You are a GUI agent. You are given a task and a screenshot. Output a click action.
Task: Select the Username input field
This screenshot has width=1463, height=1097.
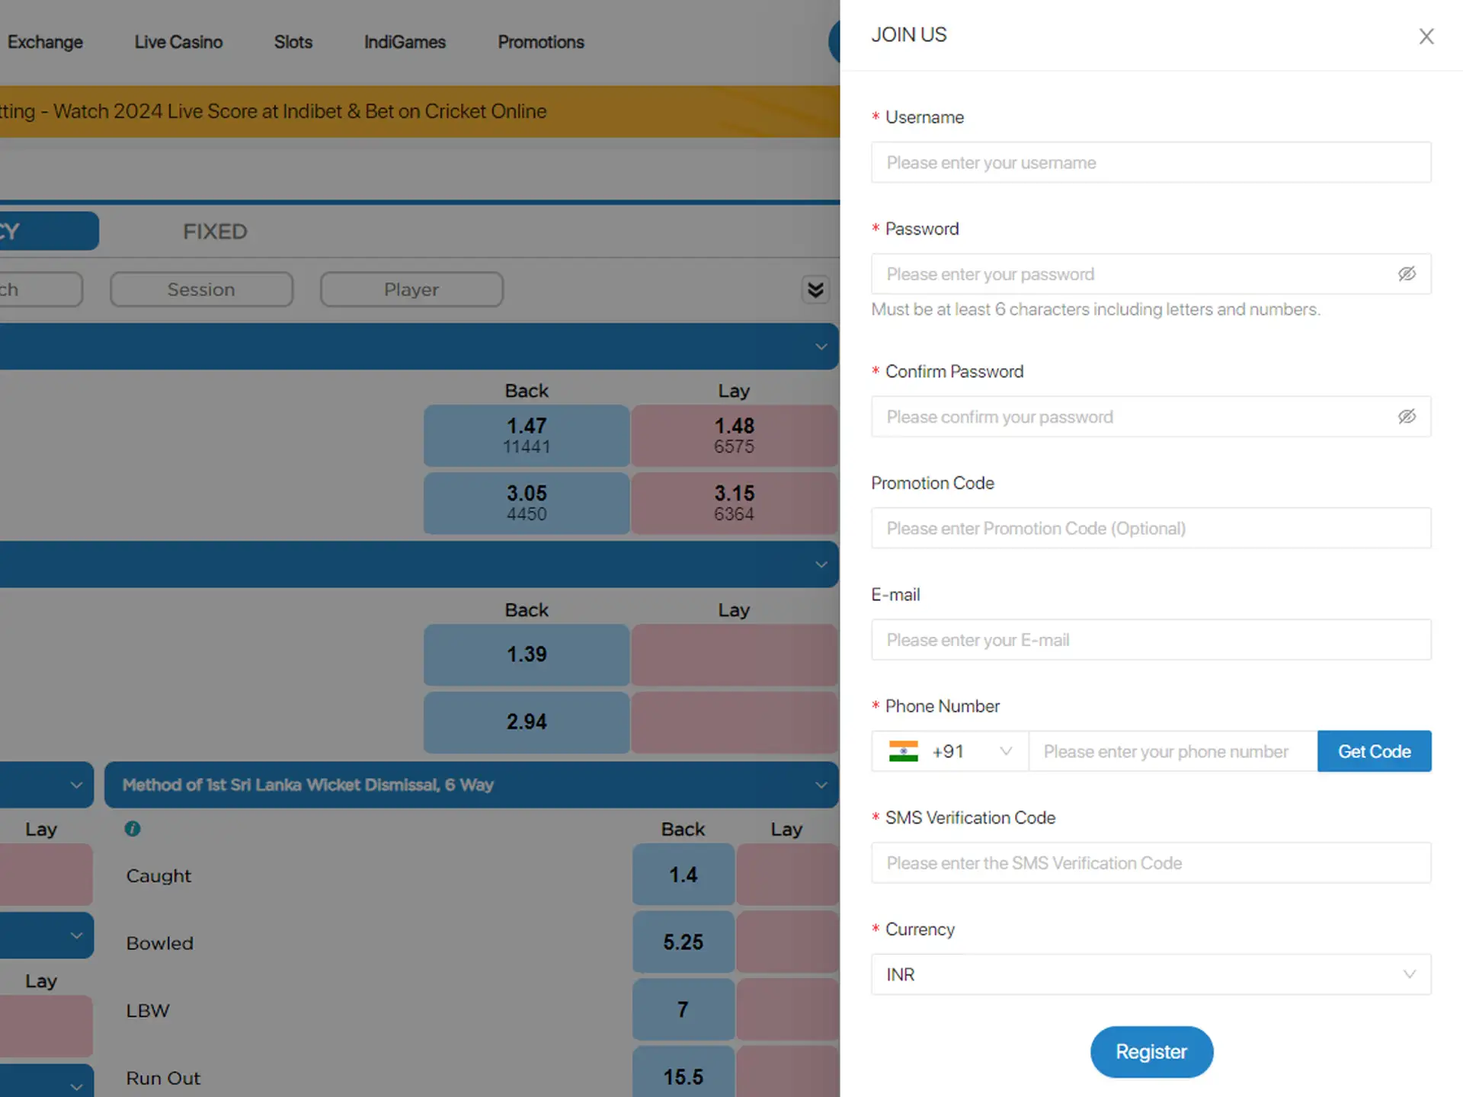[x=1151, y=162]
